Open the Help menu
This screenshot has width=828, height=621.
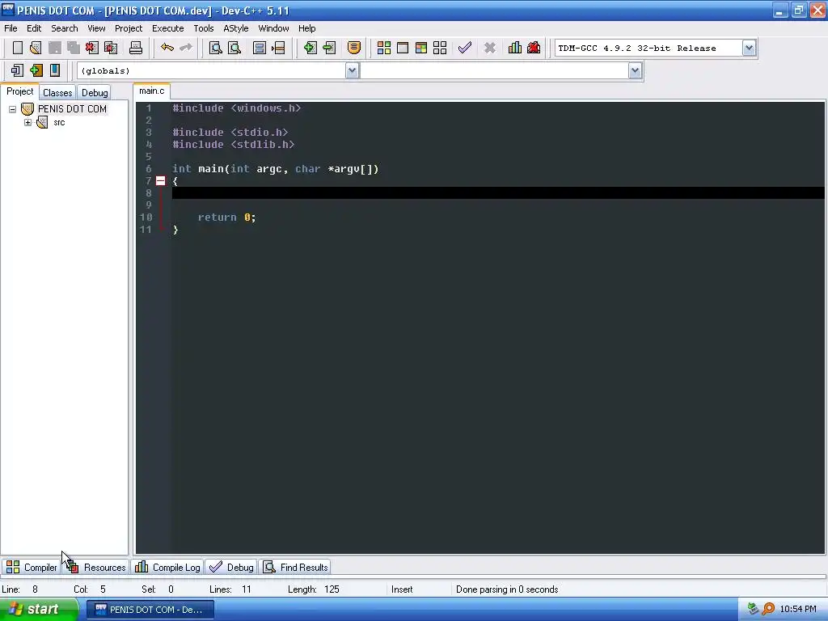tap(306, 28)
